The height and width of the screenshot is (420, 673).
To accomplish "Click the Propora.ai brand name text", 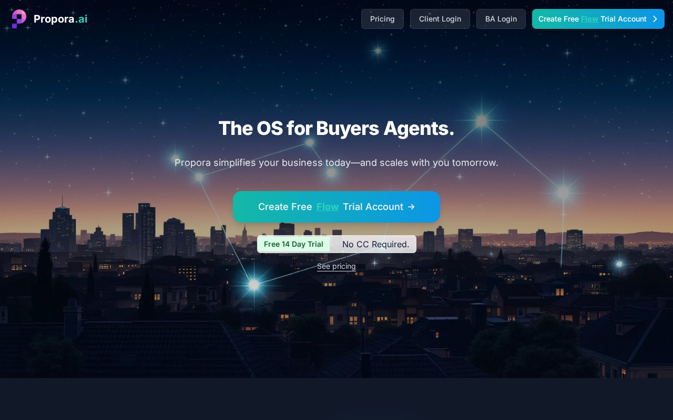I will click(60, 19).
